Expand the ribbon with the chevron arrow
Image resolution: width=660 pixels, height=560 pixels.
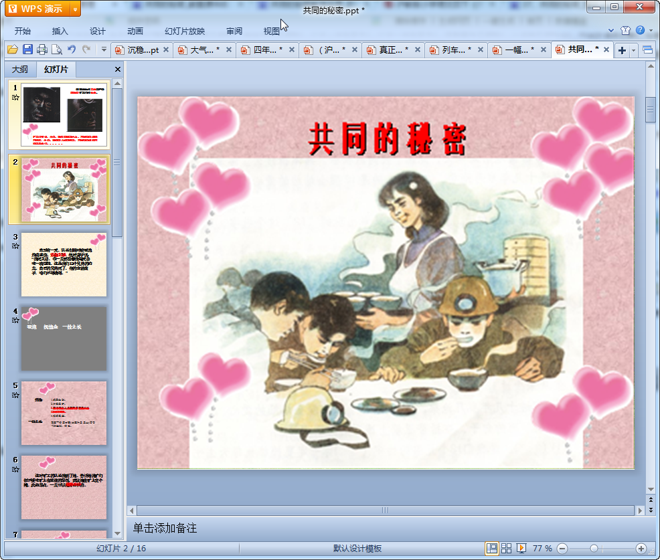[x=610, y=30]
